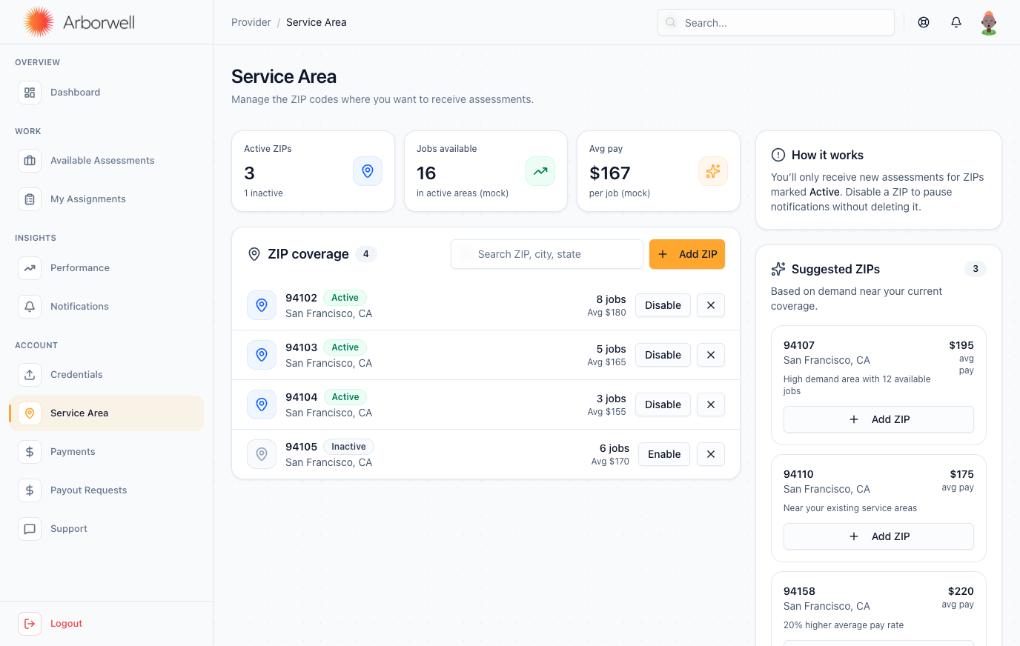Click the notifications bell icon in header
The image size is (1020, 646).
pyautogui.click(x=956, y=22)
